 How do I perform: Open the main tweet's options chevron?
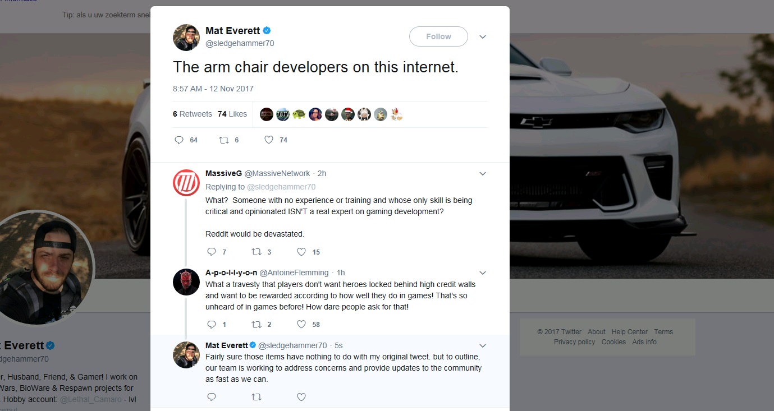point(482,37)
